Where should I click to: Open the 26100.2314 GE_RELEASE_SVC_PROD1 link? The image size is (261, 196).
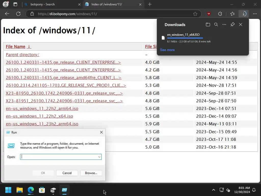(66, 85)
